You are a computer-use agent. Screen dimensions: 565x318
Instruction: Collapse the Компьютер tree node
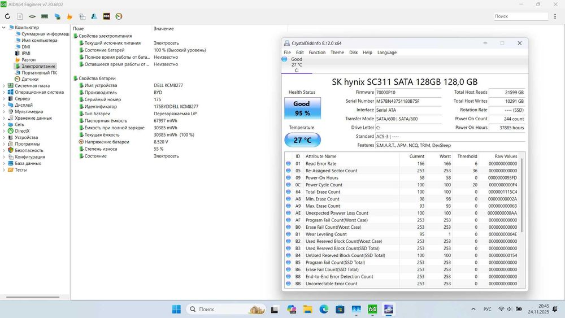(4, 27)
